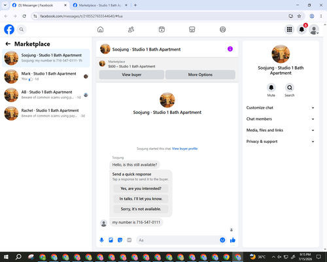This screenshot has height=262, width=327.
Task: Open the Windows Start menu
Action: tap(6, 257)
